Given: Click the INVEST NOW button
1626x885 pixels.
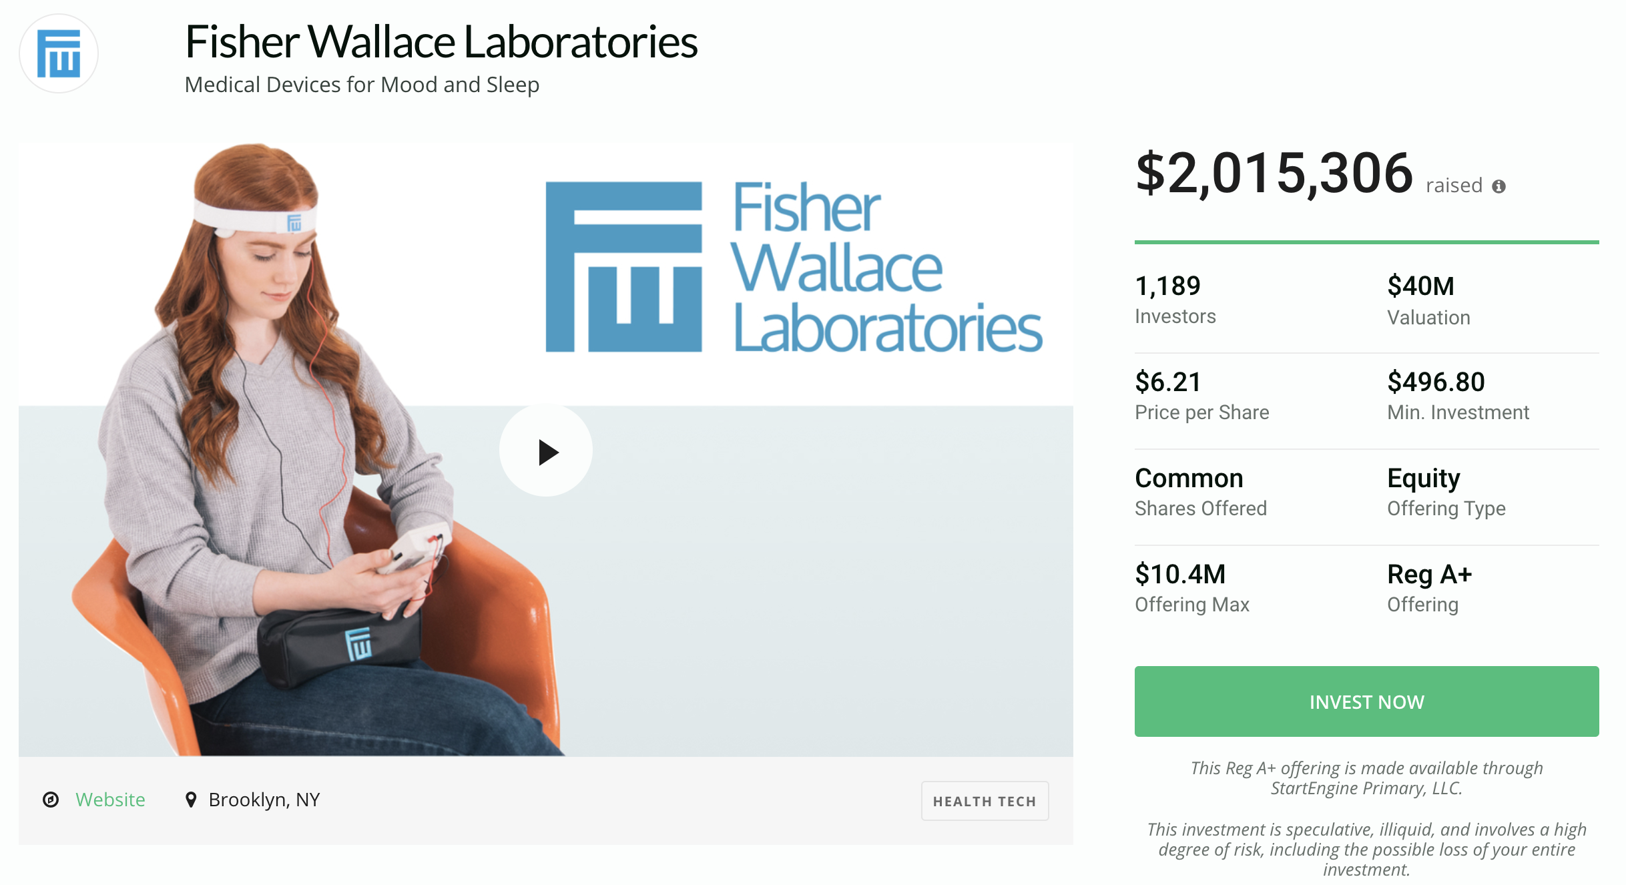Looking at the screenshot, I should pos(1366,701).
